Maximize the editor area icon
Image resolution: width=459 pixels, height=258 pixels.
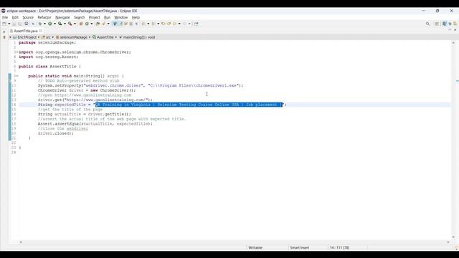coord(455,29)
